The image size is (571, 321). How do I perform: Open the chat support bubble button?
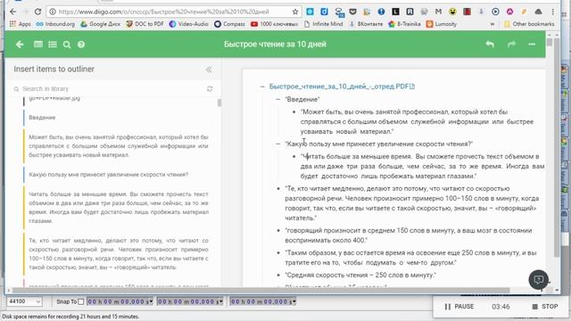(538, 279)
